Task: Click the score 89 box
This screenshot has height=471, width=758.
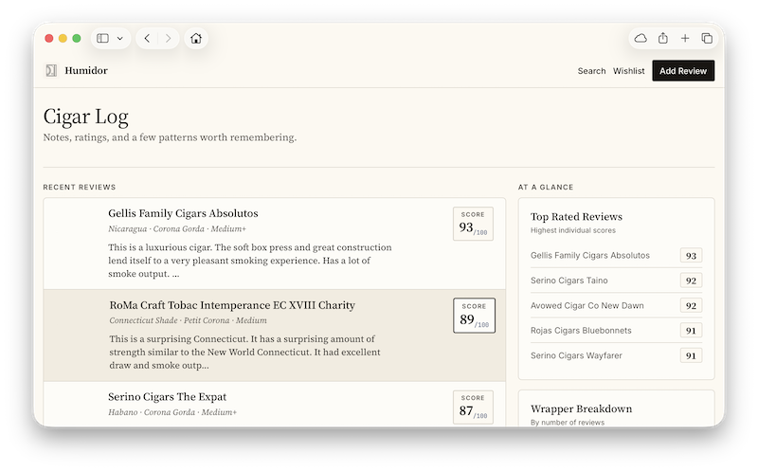Action: [x=474, y=316]
